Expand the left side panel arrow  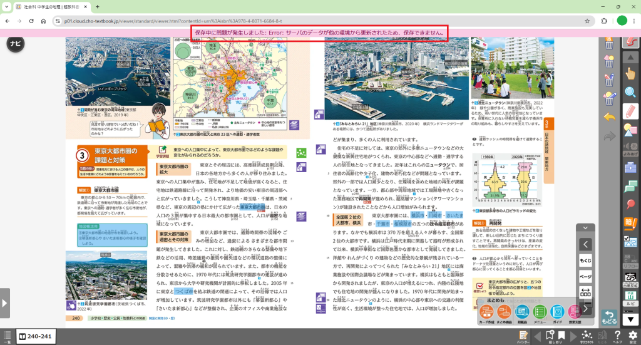(4, 303)
